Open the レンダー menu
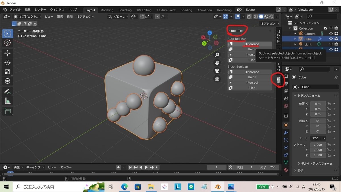The image size is (341, 192). tap(40, 10)
